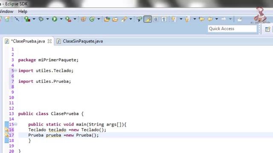The width and height of the screenshot is (273, 153).
Task: Click the Java file icon on ClaseSinPaquete tab
Action: click(59, 41)
